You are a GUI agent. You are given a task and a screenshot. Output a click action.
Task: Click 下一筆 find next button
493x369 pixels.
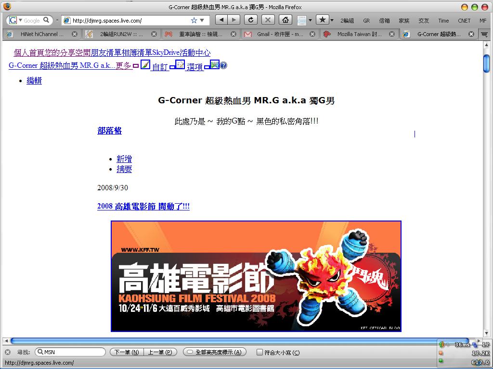pyautogui.click(x=127, y=352)
